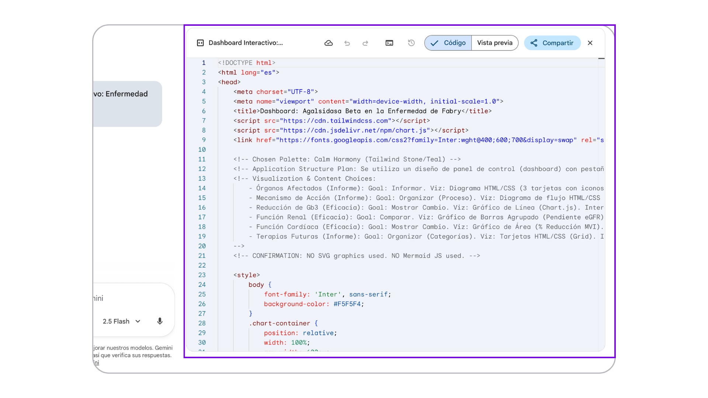
Task: Click the Dashboard Interactivo title text
Action: (x=246, y=43)
